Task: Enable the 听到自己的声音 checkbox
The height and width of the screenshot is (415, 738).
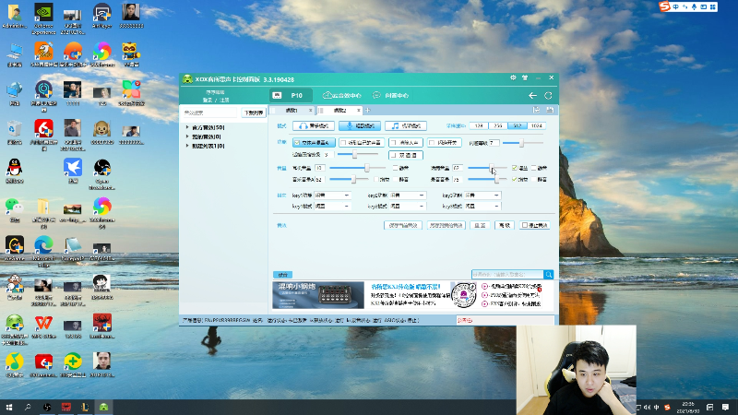Action: (343, 143)
